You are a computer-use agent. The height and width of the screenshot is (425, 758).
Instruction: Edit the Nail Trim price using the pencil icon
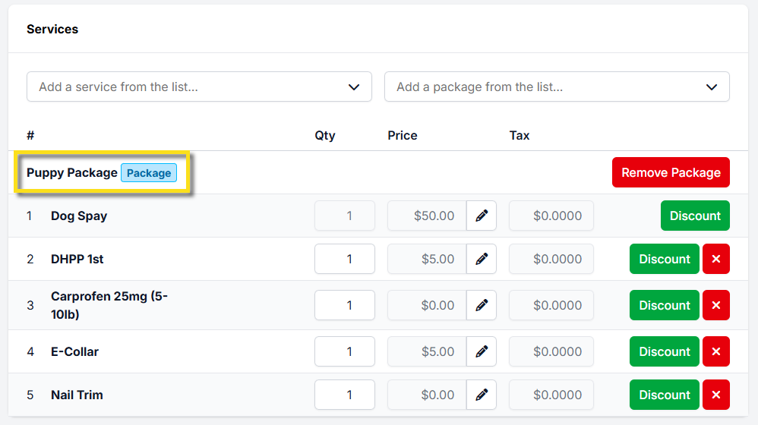(x=482, y=395)
